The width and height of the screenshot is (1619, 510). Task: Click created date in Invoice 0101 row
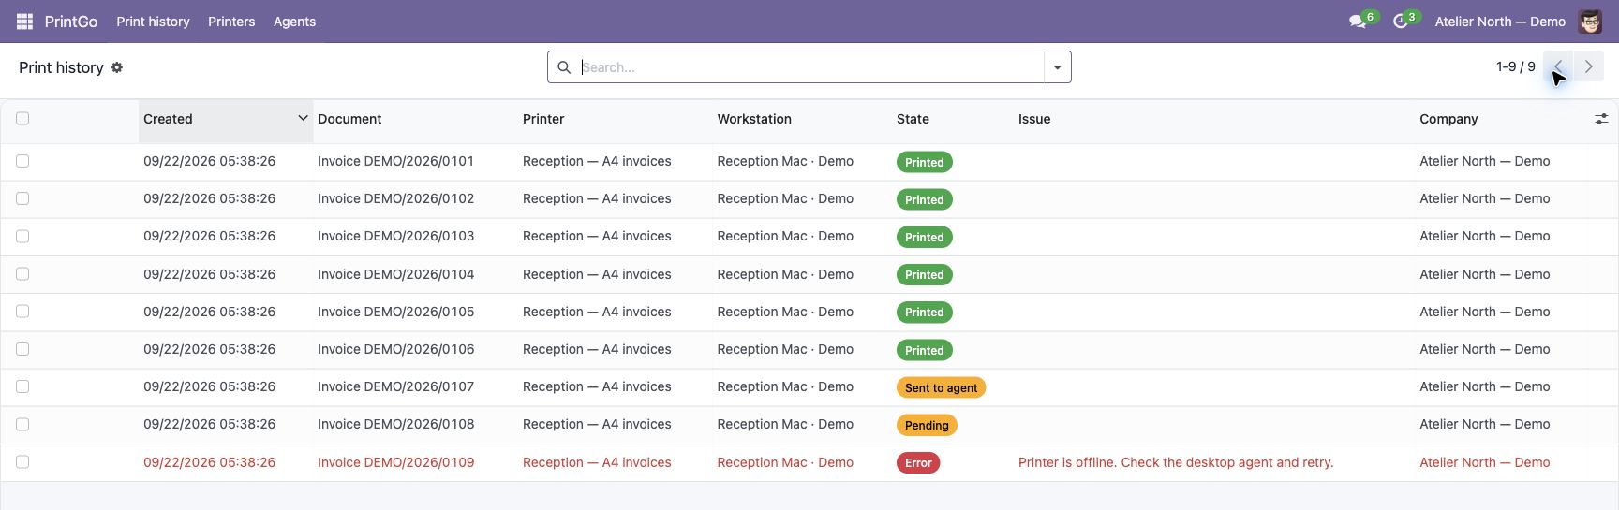[x=209, y=161]
